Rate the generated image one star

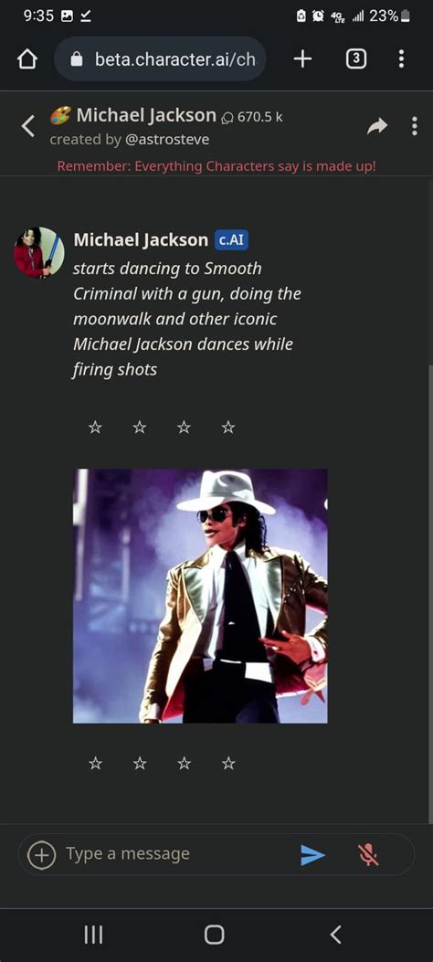95,763
